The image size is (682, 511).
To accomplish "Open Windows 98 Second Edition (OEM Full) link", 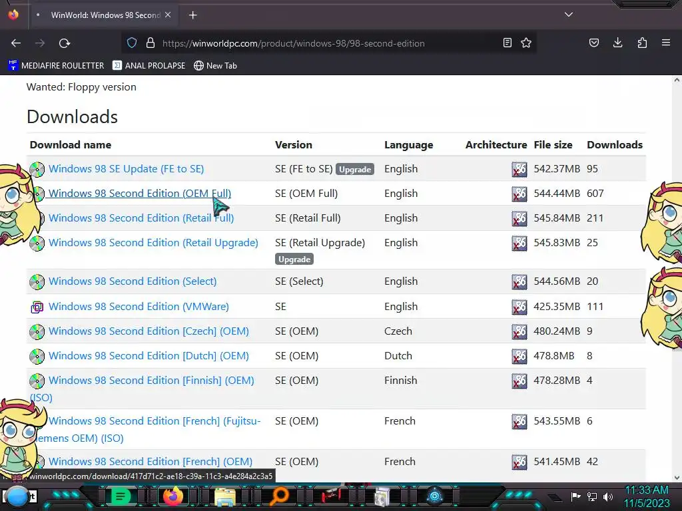I will pyautogui.click(x=140, y=194).
